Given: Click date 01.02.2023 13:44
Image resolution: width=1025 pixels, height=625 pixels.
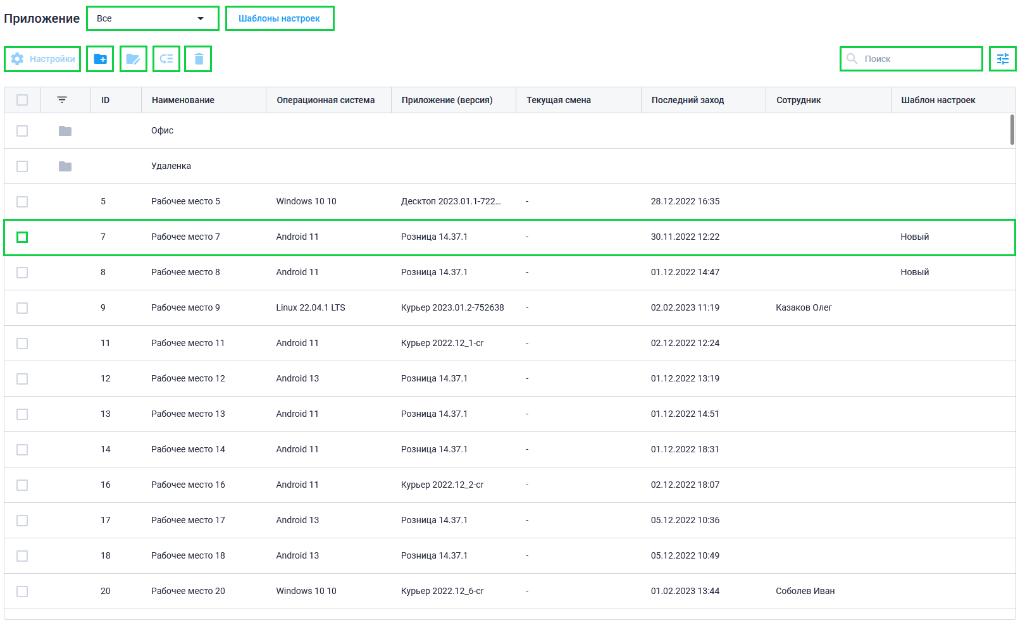Looking at the screenshot, I should click(685, 591).
